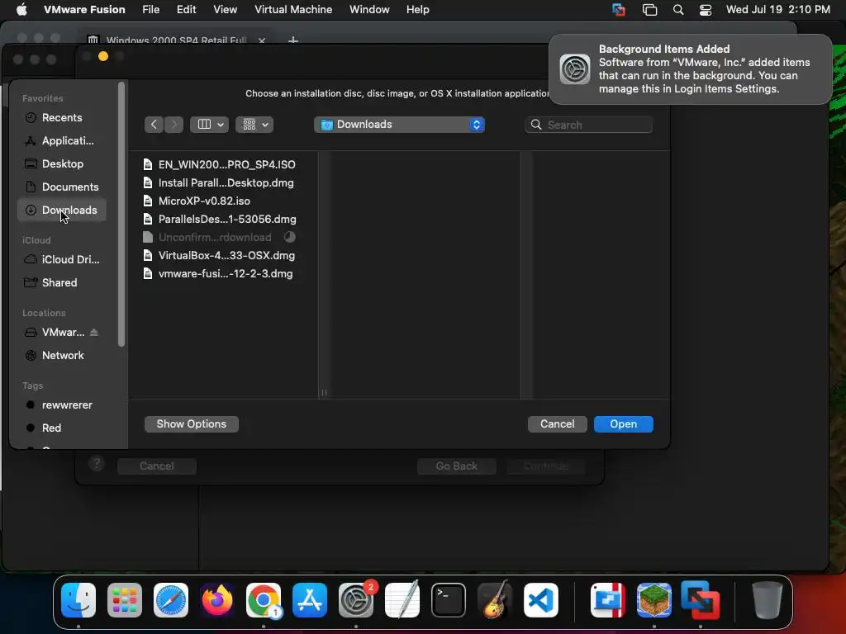846x634 pixels.
Task: Click the Stage Manager menu bar icon
Action: point(649,10)
